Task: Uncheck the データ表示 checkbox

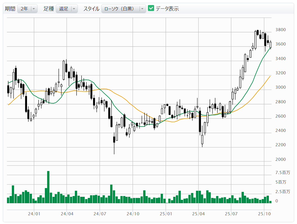Action: point(151,8)
